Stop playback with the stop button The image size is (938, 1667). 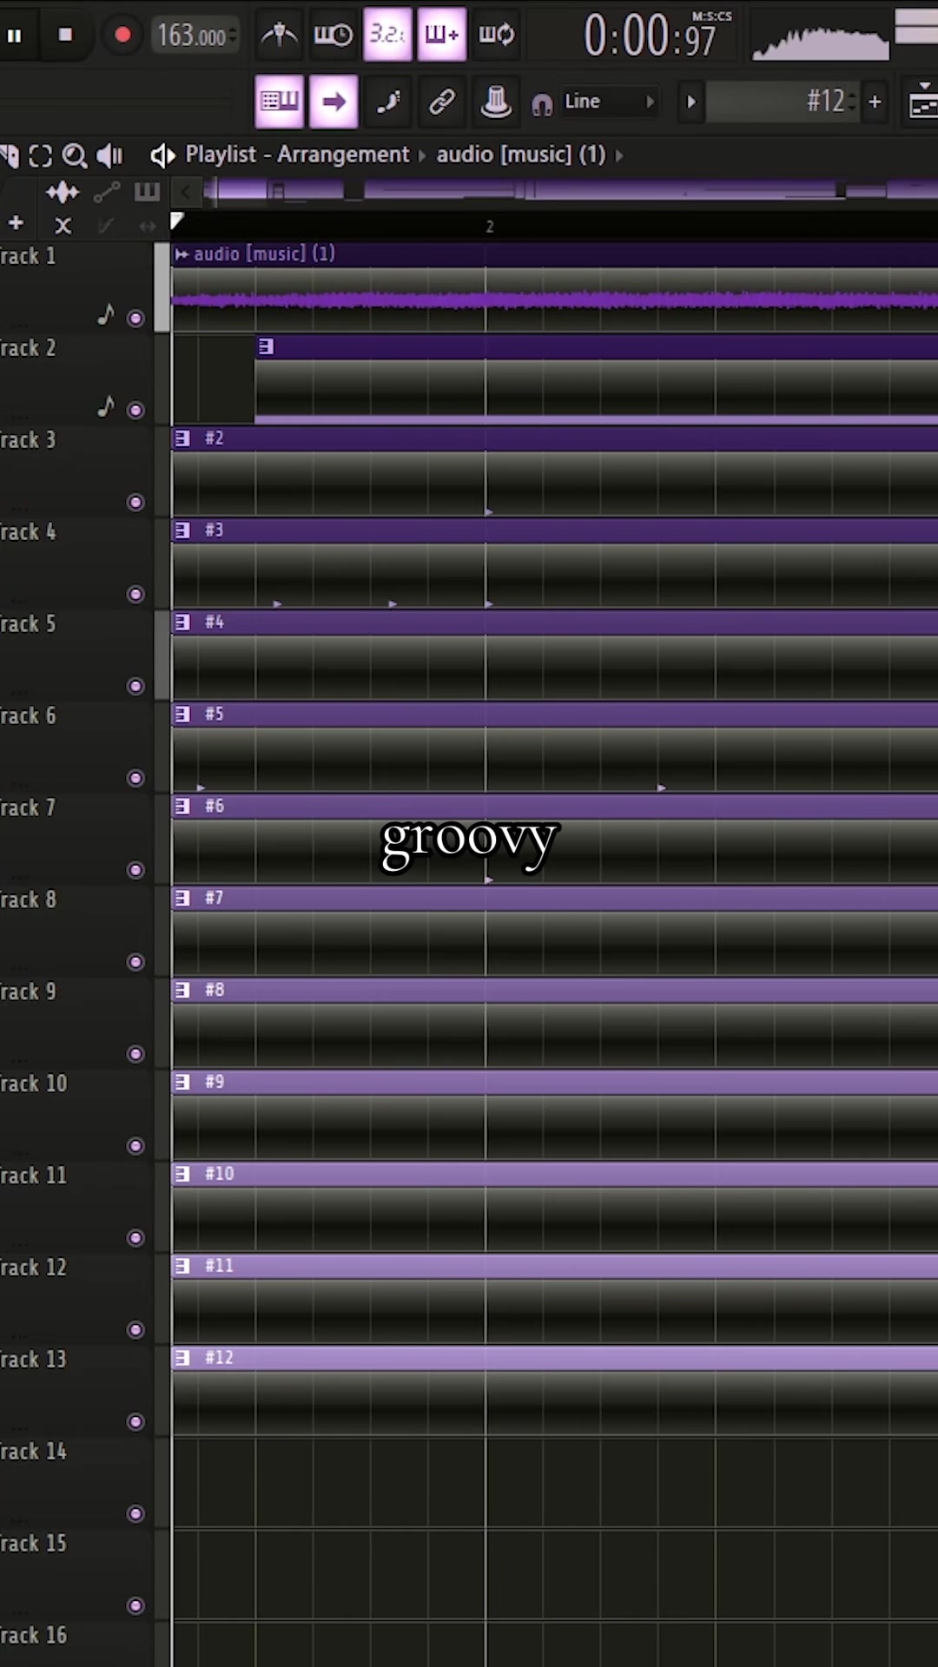click(65, 35)
